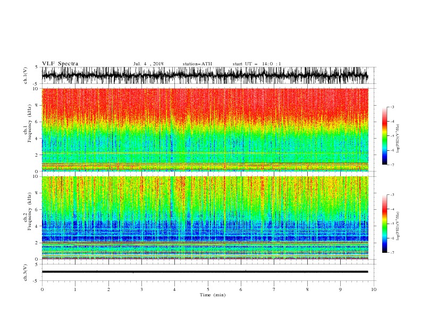
Task: Click inside the ch.2 spectrogram panel
Action: pyautogui.click(x=205, y=218)
